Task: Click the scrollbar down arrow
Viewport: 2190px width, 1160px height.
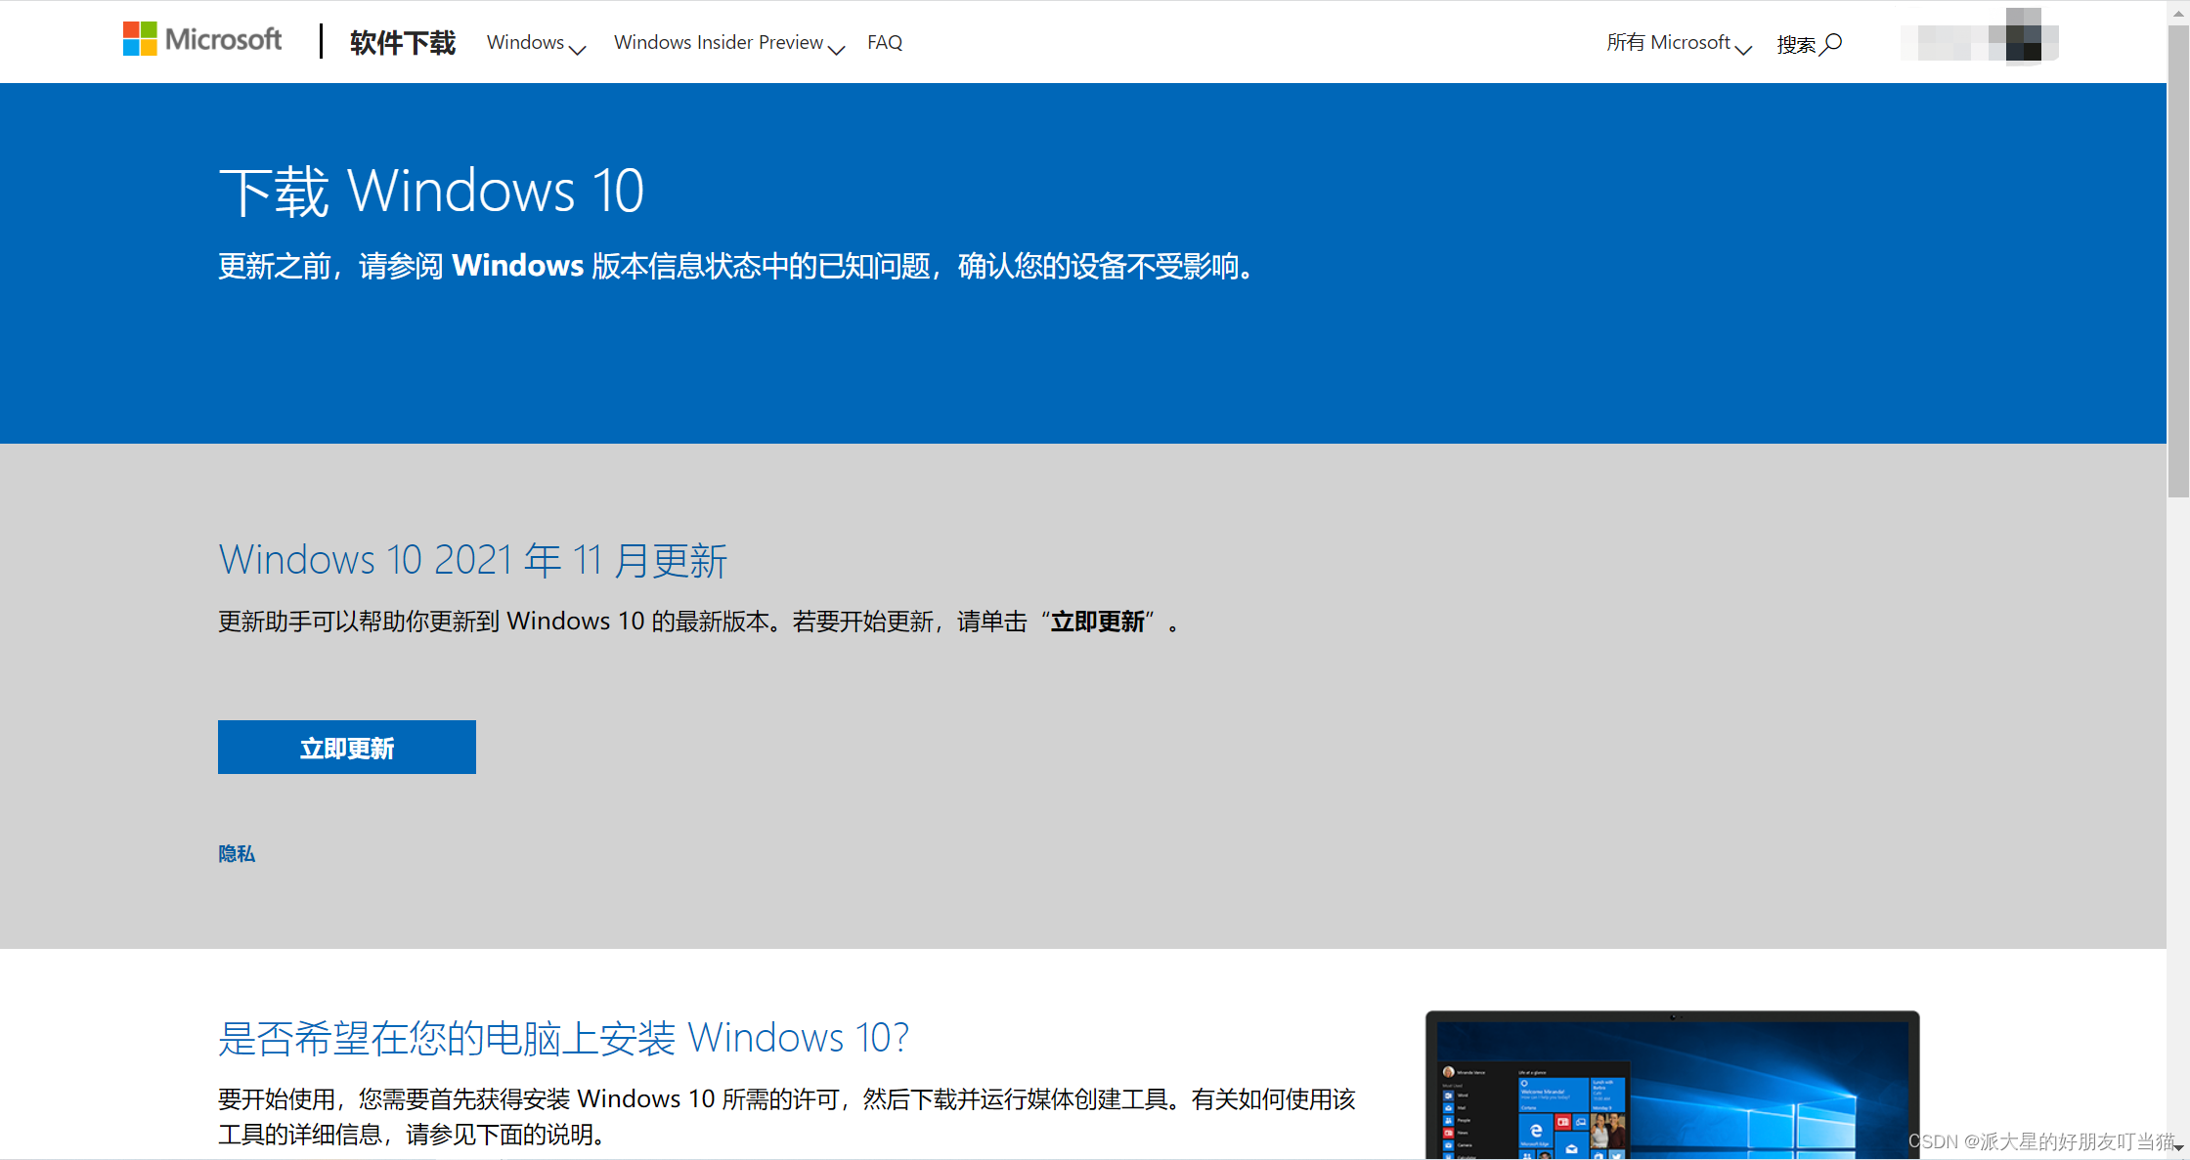Action: click(x=2179, y=1149)
